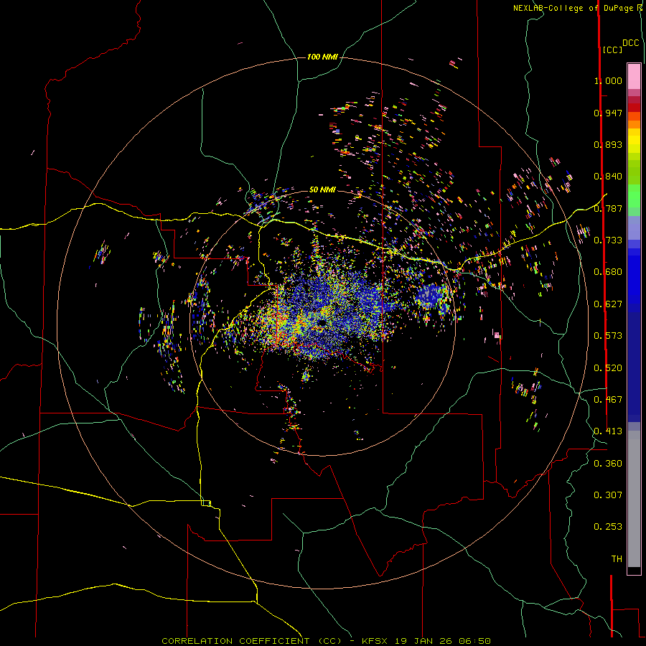
Task: Select the 0.947 scale value
Action: (x=608, y=113)
